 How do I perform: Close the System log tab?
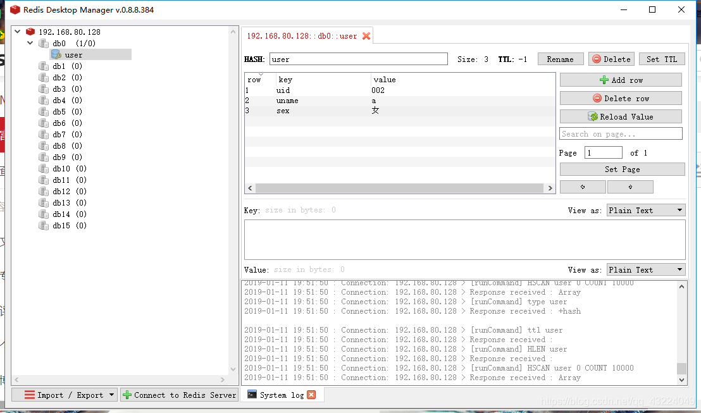coord(312,395)
